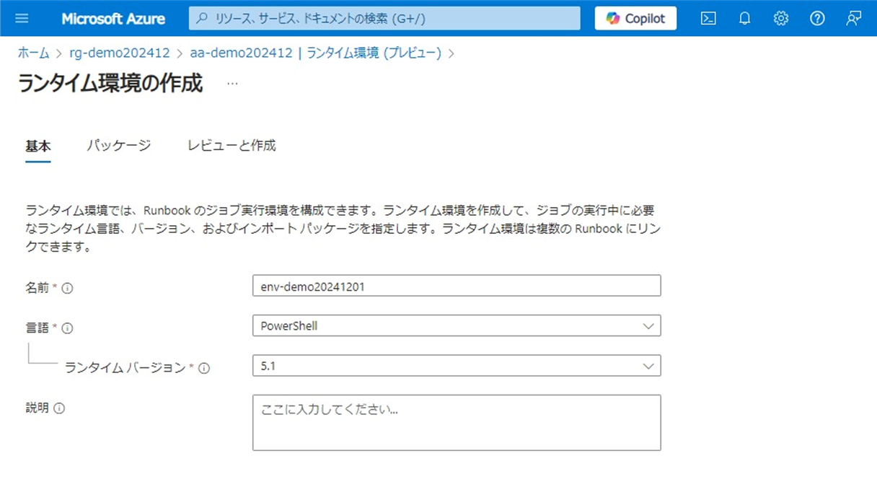Screen dimensions: 877x495
Task: Open the feedback icon
Action: (854, 19)
